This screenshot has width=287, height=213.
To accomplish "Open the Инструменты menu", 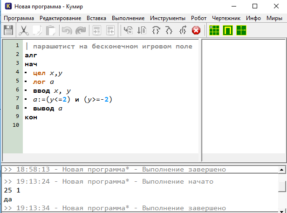I will 168,18.
